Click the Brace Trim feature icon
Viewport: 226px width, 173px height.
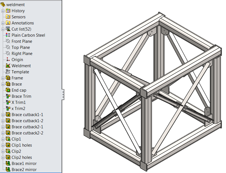[x=8, y=96]
